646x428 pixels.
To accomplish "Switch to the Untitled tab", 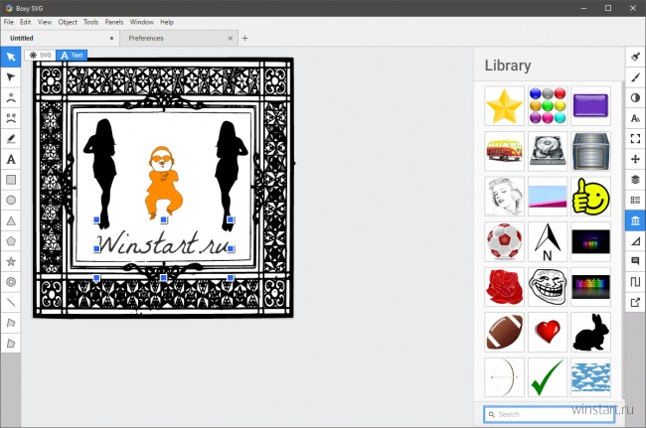I will pos(60,39).
